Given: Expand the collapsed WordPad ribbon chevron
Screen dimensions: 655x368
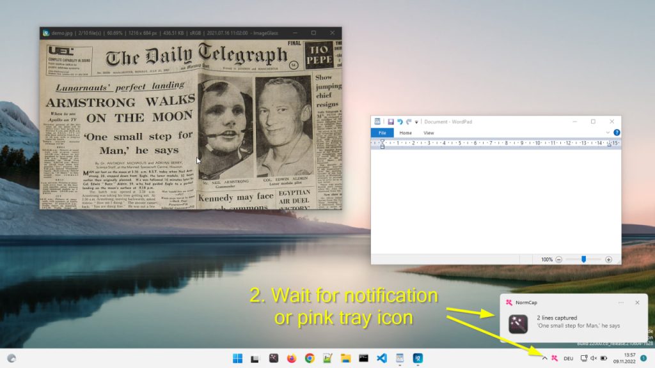Looking at the screenshot, I should point(608,133).
